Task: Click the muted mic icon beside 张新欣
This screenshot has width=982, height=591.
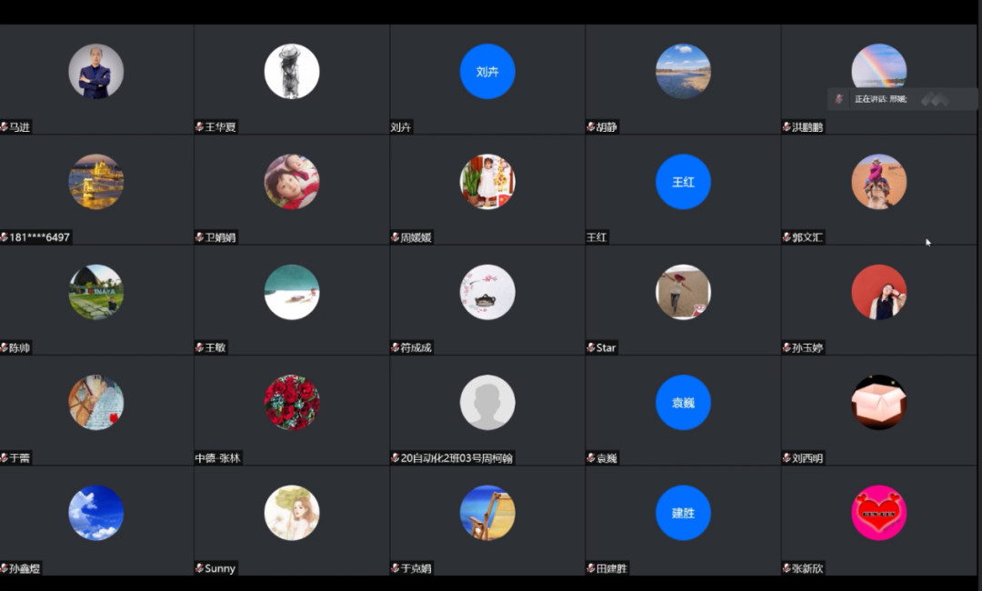Action: pyautogui.click(x=787, y=568)
